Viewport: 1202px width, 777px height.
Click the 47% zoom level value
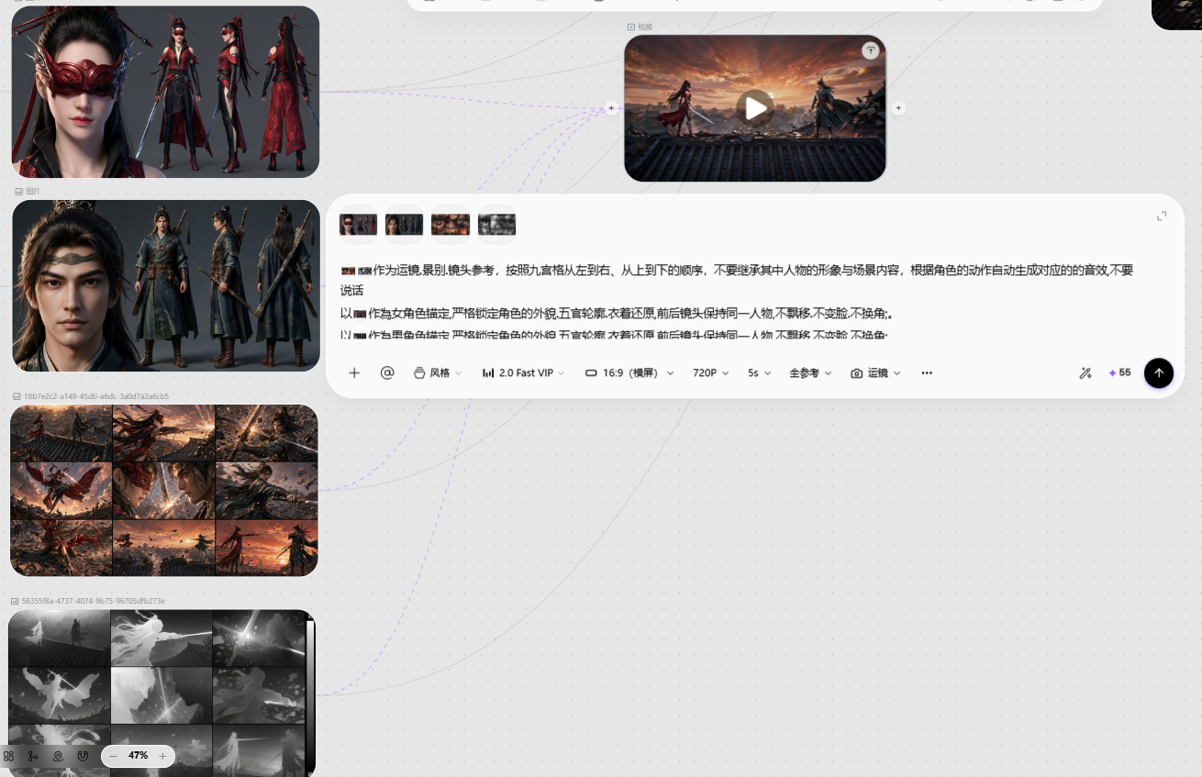[x=138, y=756]
